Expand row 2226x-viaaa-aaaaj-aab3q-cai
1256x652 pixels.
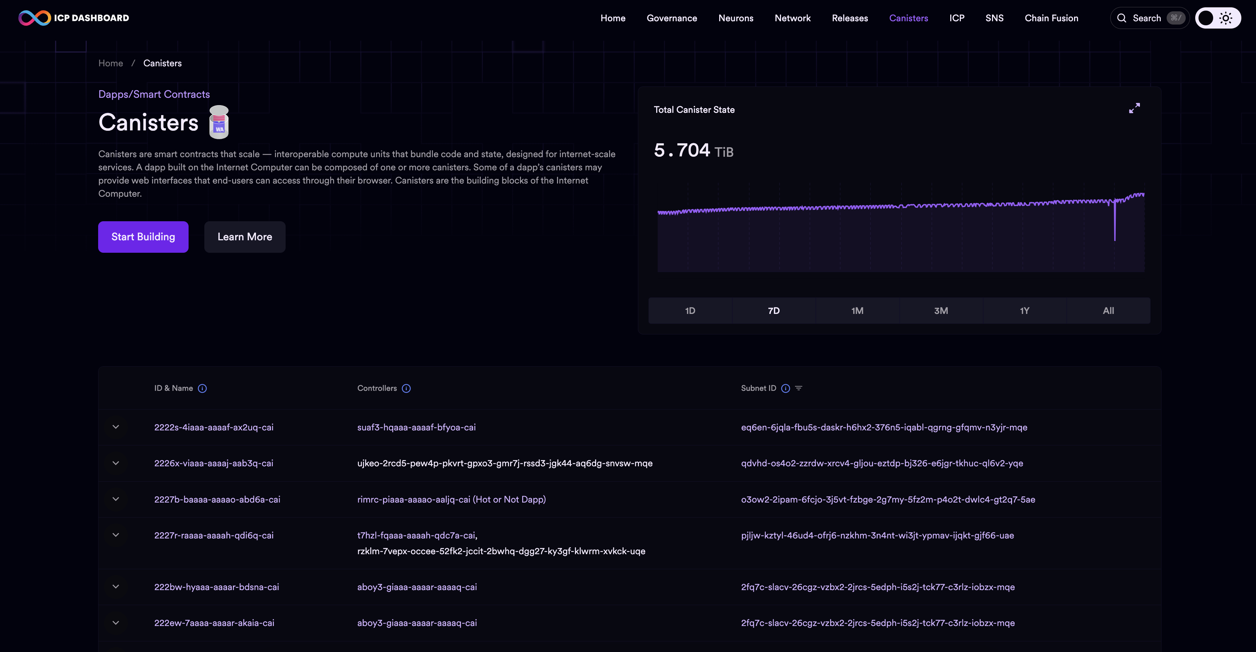[116, 463]
